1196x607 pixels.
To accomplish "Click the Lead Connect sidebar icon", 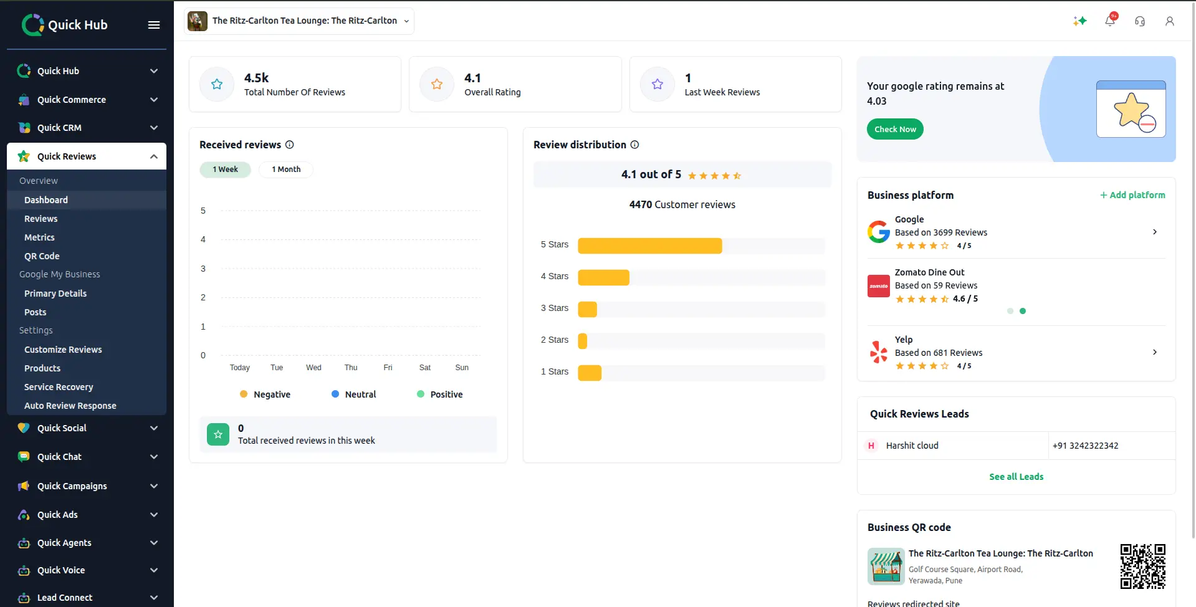I will click(24, 598).
